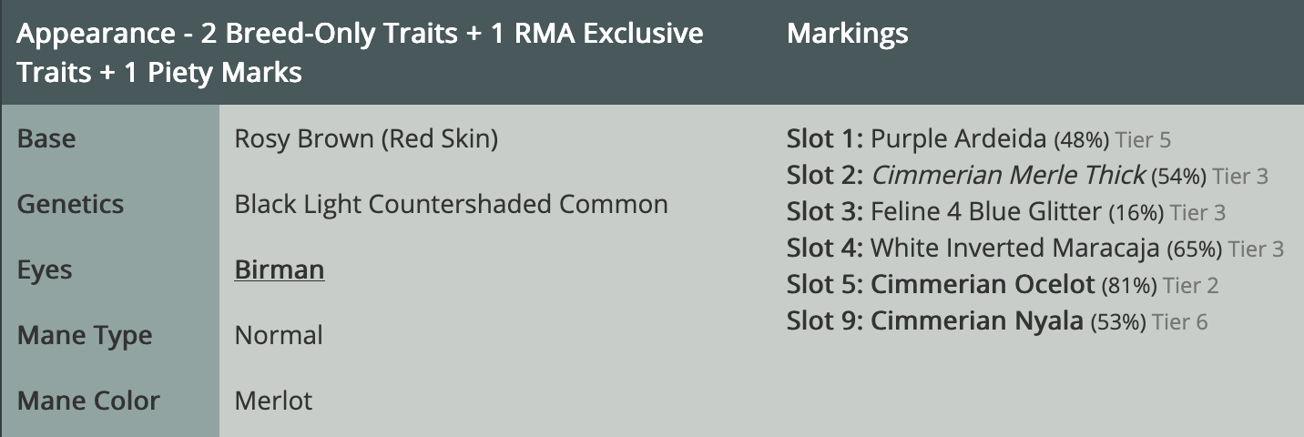Screen dimensions: 1304x437
Task: Select the Eyes row label
Action: [x=45, y=269]
